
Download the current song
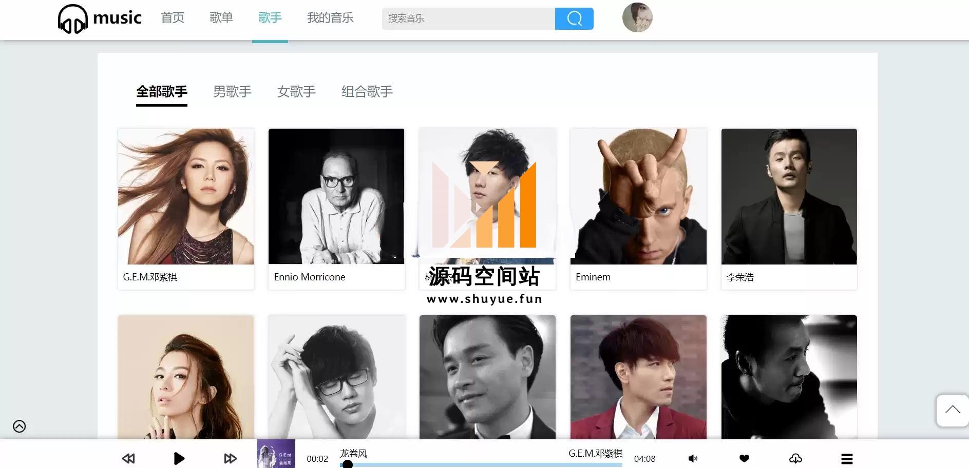[795, 458]
